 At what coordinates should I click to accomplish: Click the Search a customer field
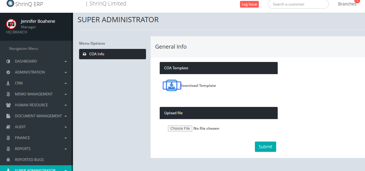298,4
